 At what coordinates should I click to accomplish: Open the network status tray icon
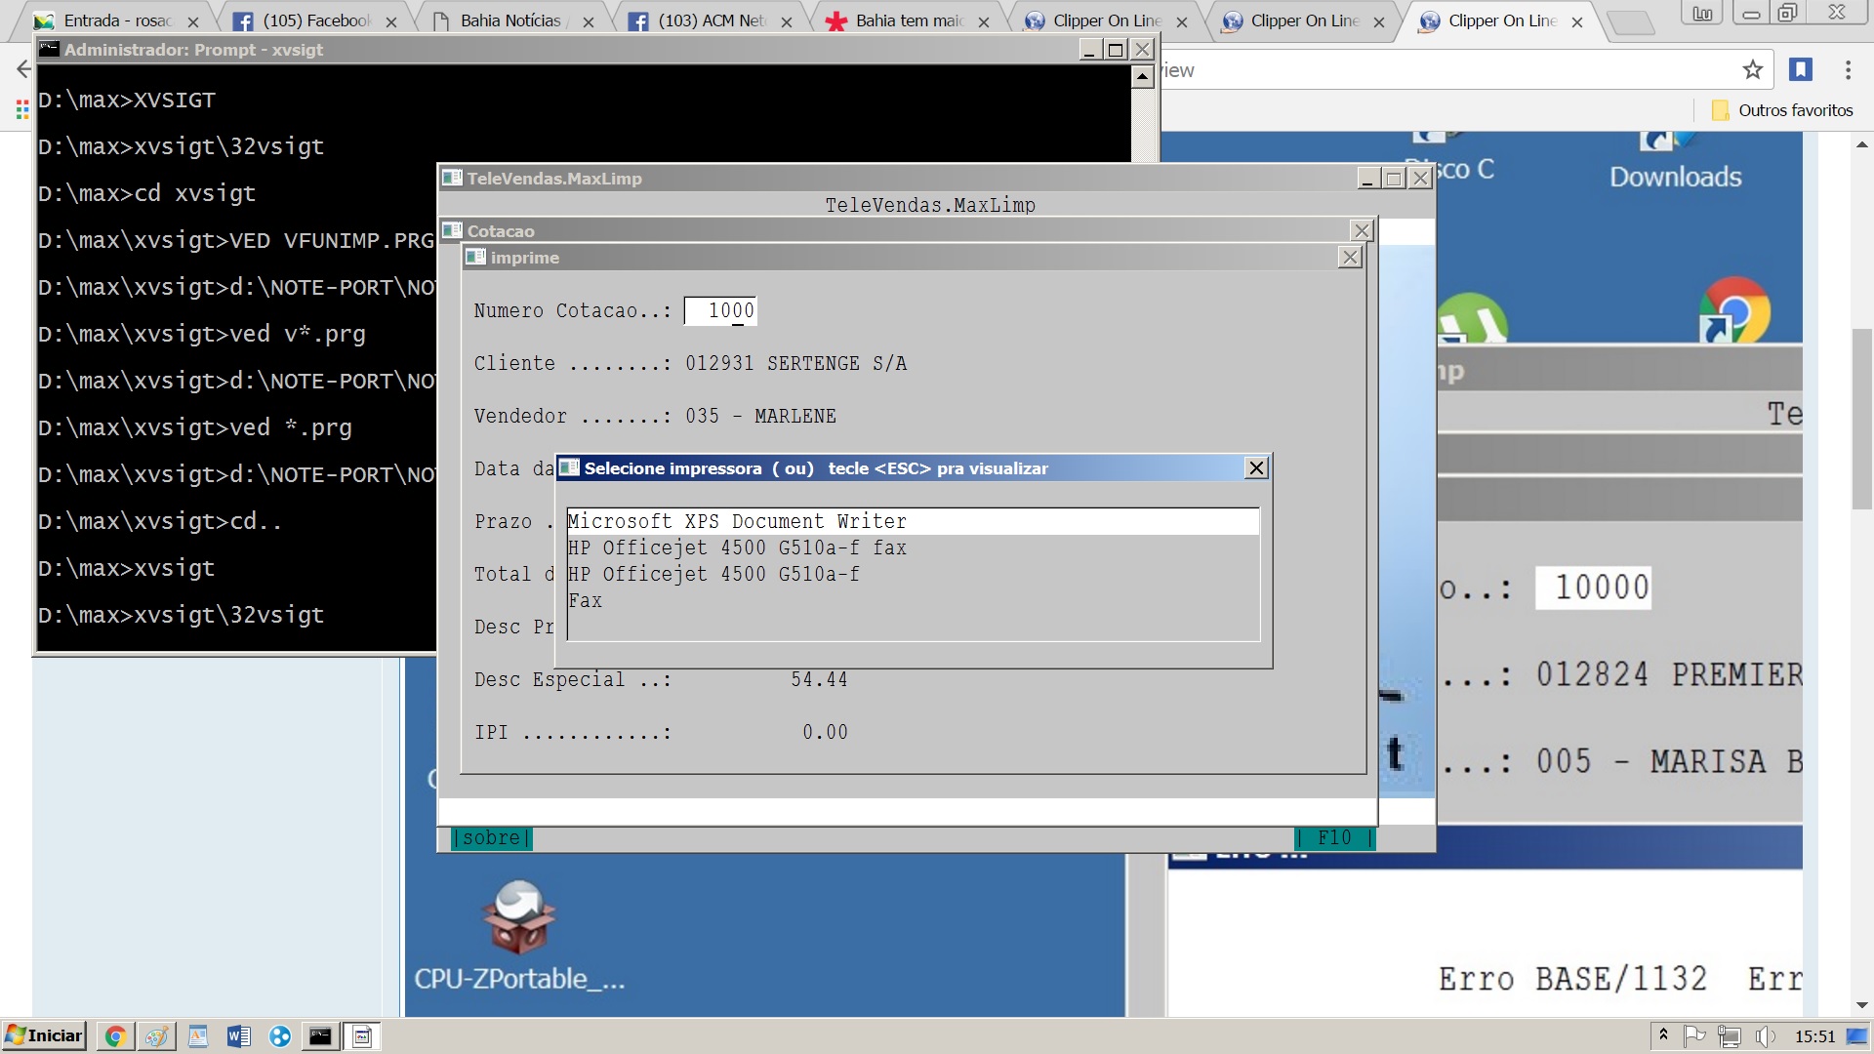point(1730,1036)
